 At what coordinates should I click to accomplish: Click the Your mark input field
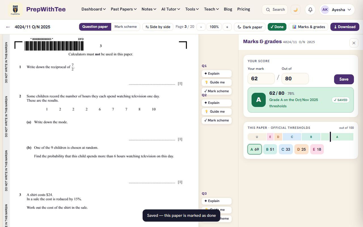(x=261, y=79)
